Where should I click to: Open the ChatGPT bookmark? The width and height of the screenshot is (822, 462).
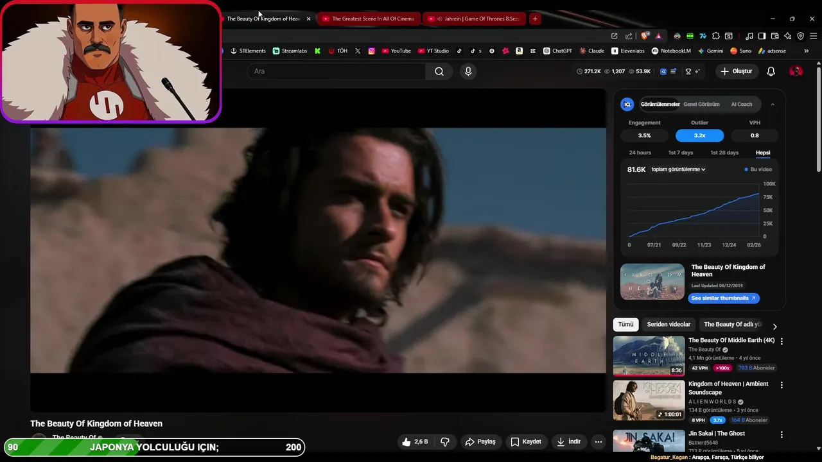pos(557,51)
